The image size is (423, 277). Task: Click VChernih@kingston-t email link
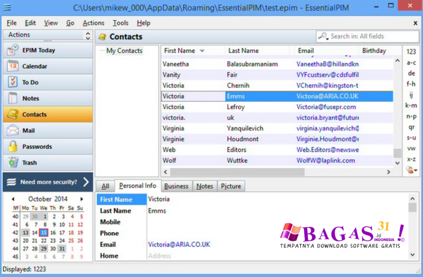pyautogui.click(x=327, y=86)
